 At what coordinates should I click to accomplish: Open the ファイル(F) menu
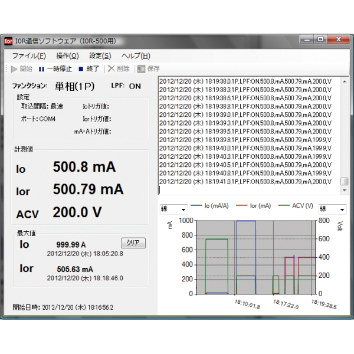pyautogui.click(x=29, y=55)
